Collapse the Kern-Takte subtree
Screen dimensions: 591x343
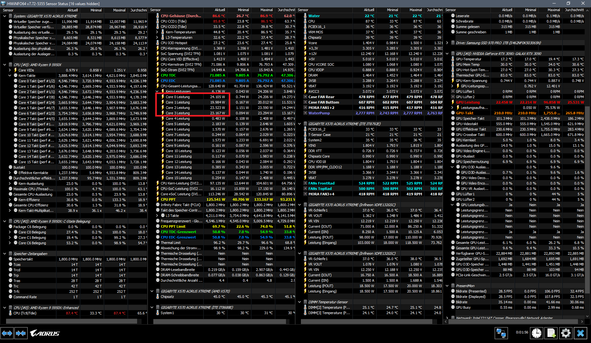click(x=10, y=75)
